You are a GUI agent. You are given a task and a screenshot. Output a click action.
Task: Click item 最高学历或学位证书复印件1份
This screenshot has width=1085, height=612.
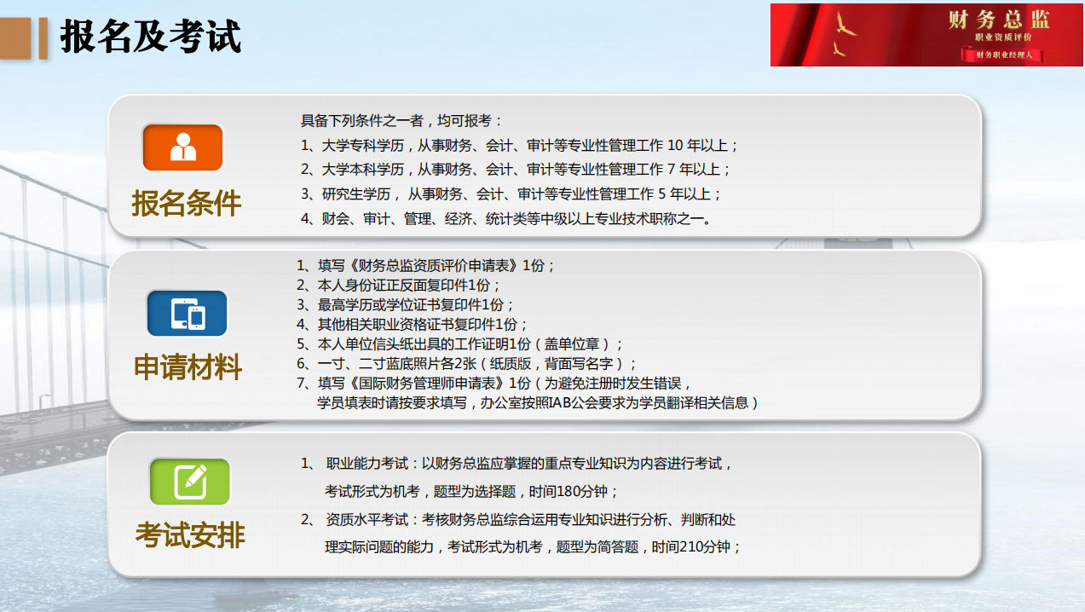click(x=406, y=304)
